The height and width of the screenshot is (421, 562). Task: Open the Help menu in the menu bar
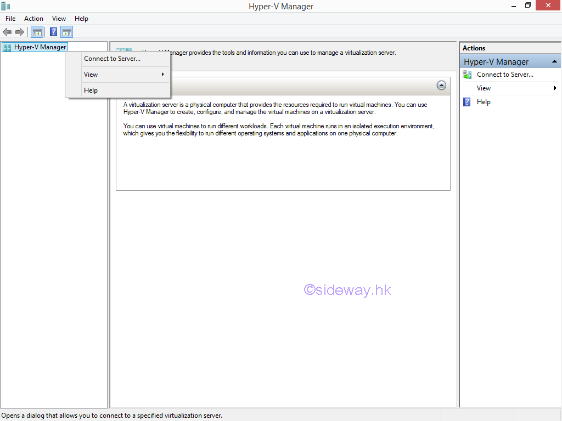pos(81,19)
